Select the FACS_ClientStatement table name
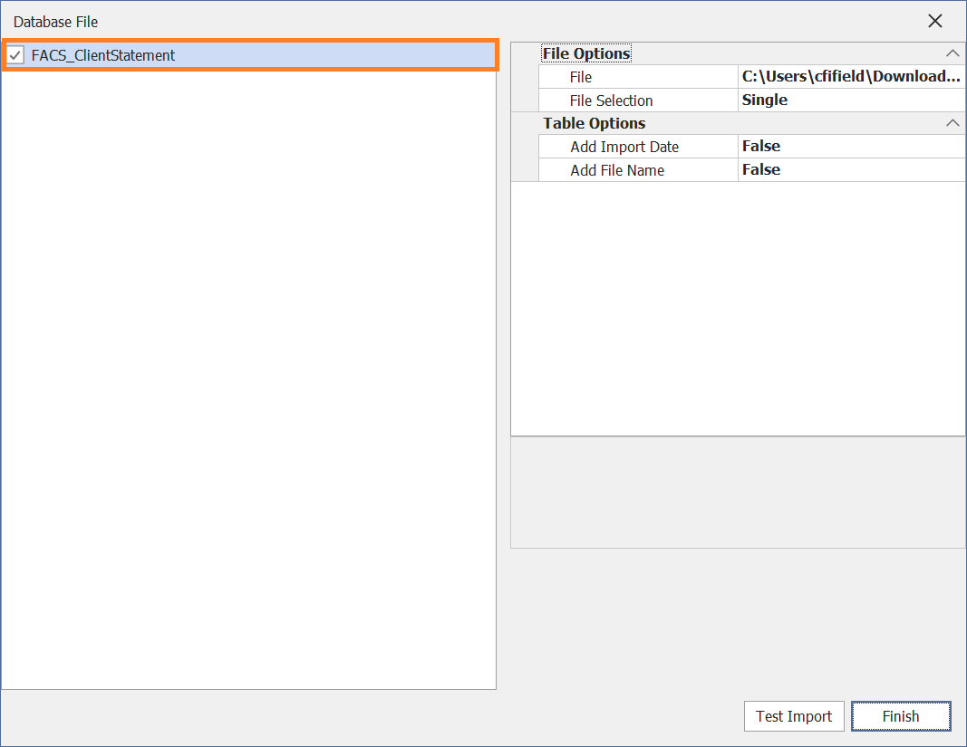Image resolution: width=967 pixels, height=747 pixels. coord(103,55)
